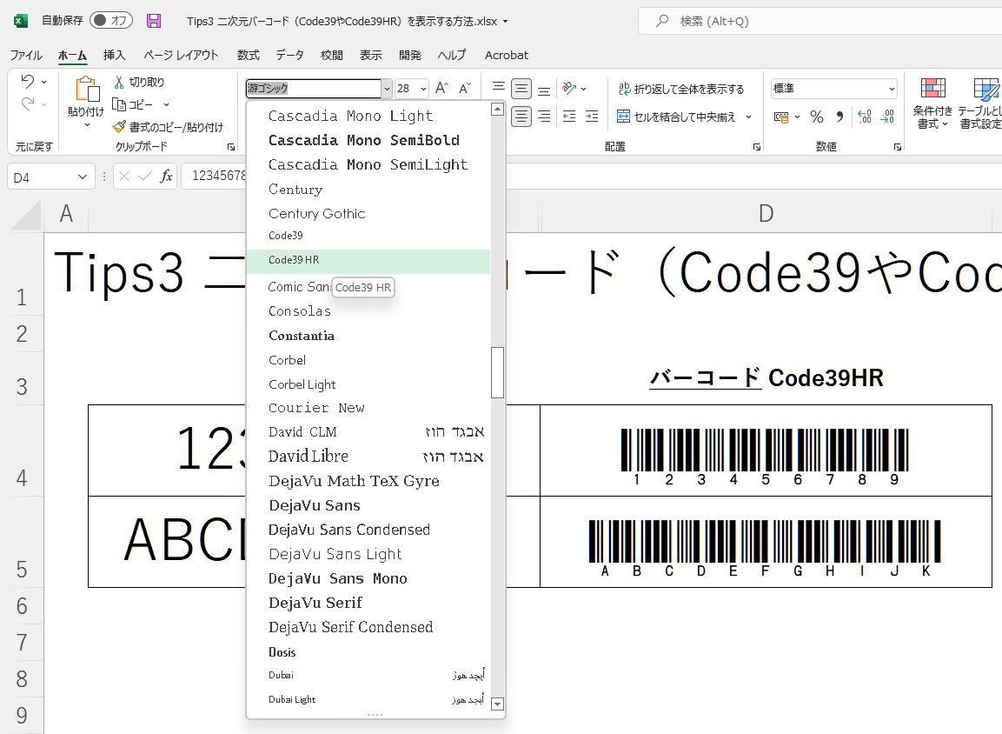Click the increase font size icon
Image resolution: width=1002 pixels, height=734 pixels.
click(441, 89)
